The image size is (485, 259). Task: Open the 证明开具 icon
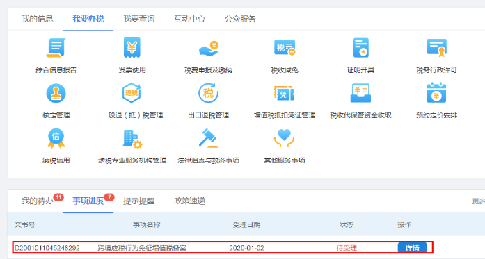(360, 48)
